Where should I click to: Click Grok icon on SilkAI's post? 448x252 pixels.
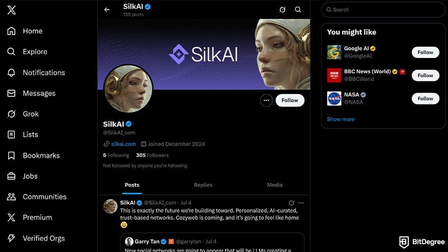click(291, 203)
